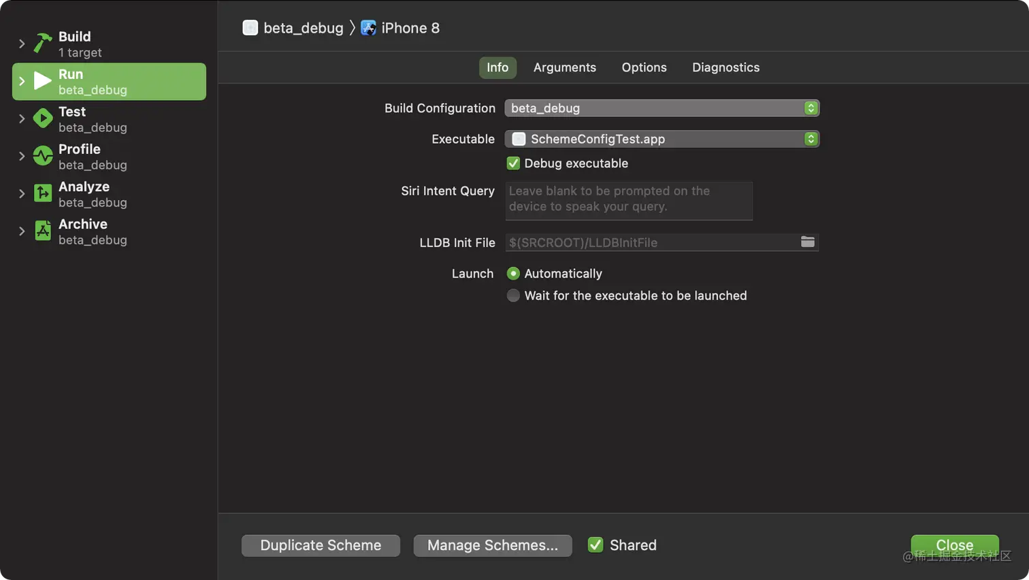The width and height of the screenshot is (1029, 580).
Task: Click the Duplicate Scheme button
Action: [x=321, y=545]
